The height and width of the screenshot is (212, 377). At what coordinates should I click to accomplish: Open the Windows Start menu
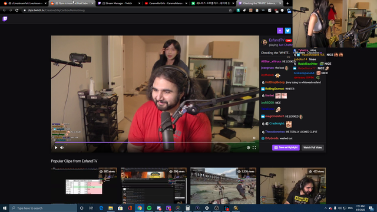click(x=5, y=208)
